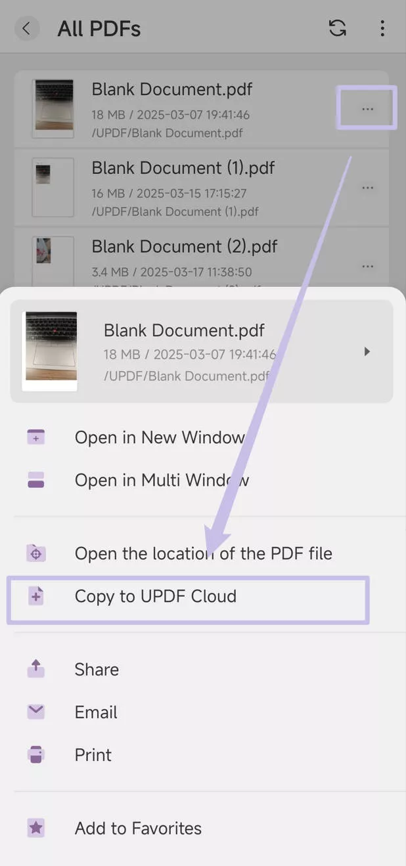Expand file details arrow in sheet header
Viewport: 406px width, 866px height.
click(x=367, y=352)
